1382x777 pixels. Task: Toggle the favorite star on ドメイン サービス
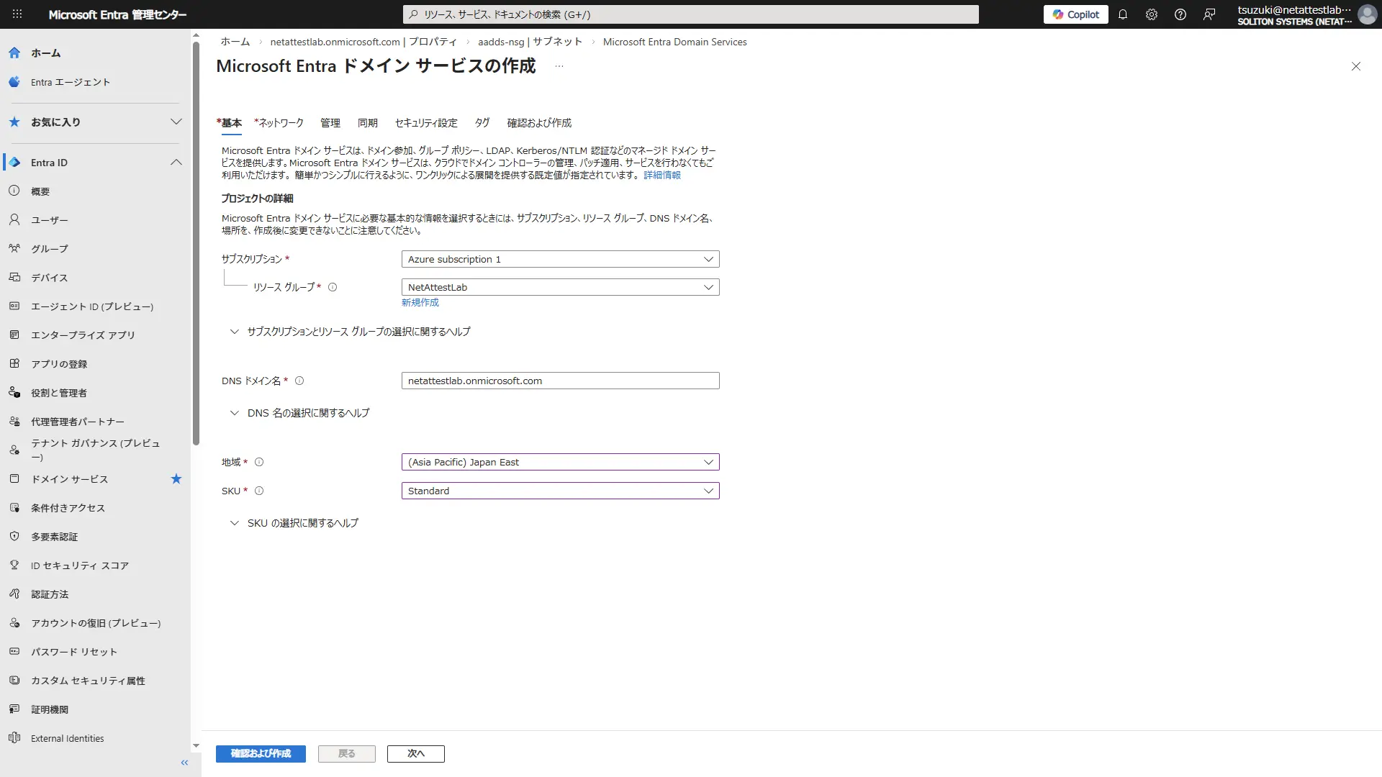176,479
